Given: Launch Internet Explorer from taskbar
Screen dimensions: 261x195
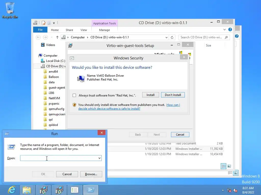Looking at the screenshot, I should tap(11, 190).
